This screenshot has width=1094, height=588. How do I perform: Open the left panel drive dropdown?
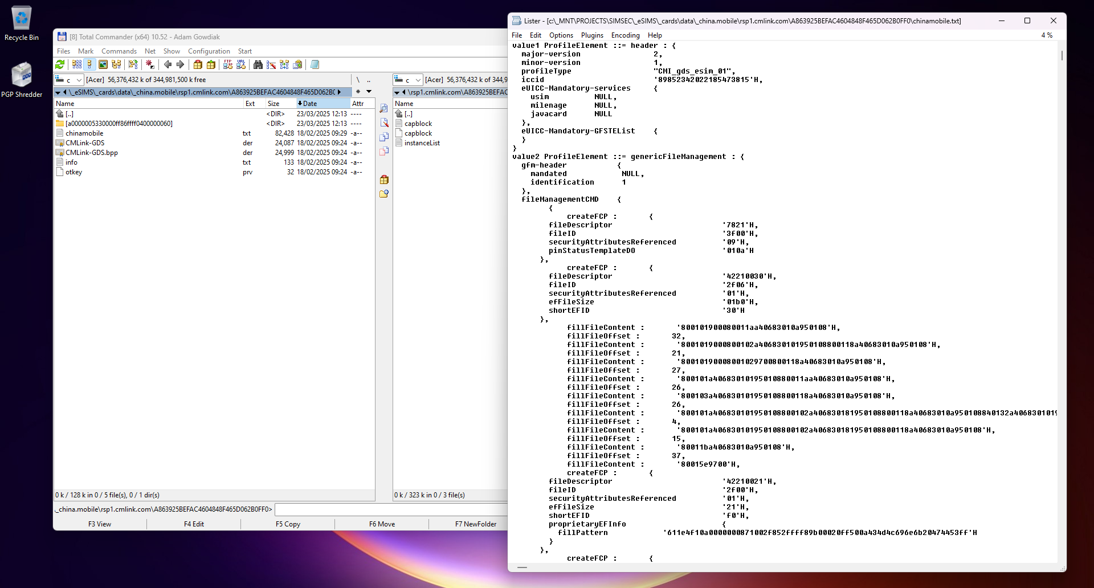pyautogui.click(x=79, y=80)
